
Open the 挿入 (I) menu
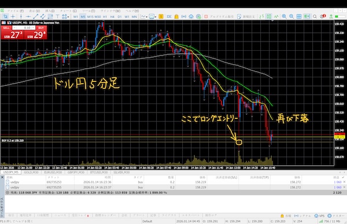[50, 11]
